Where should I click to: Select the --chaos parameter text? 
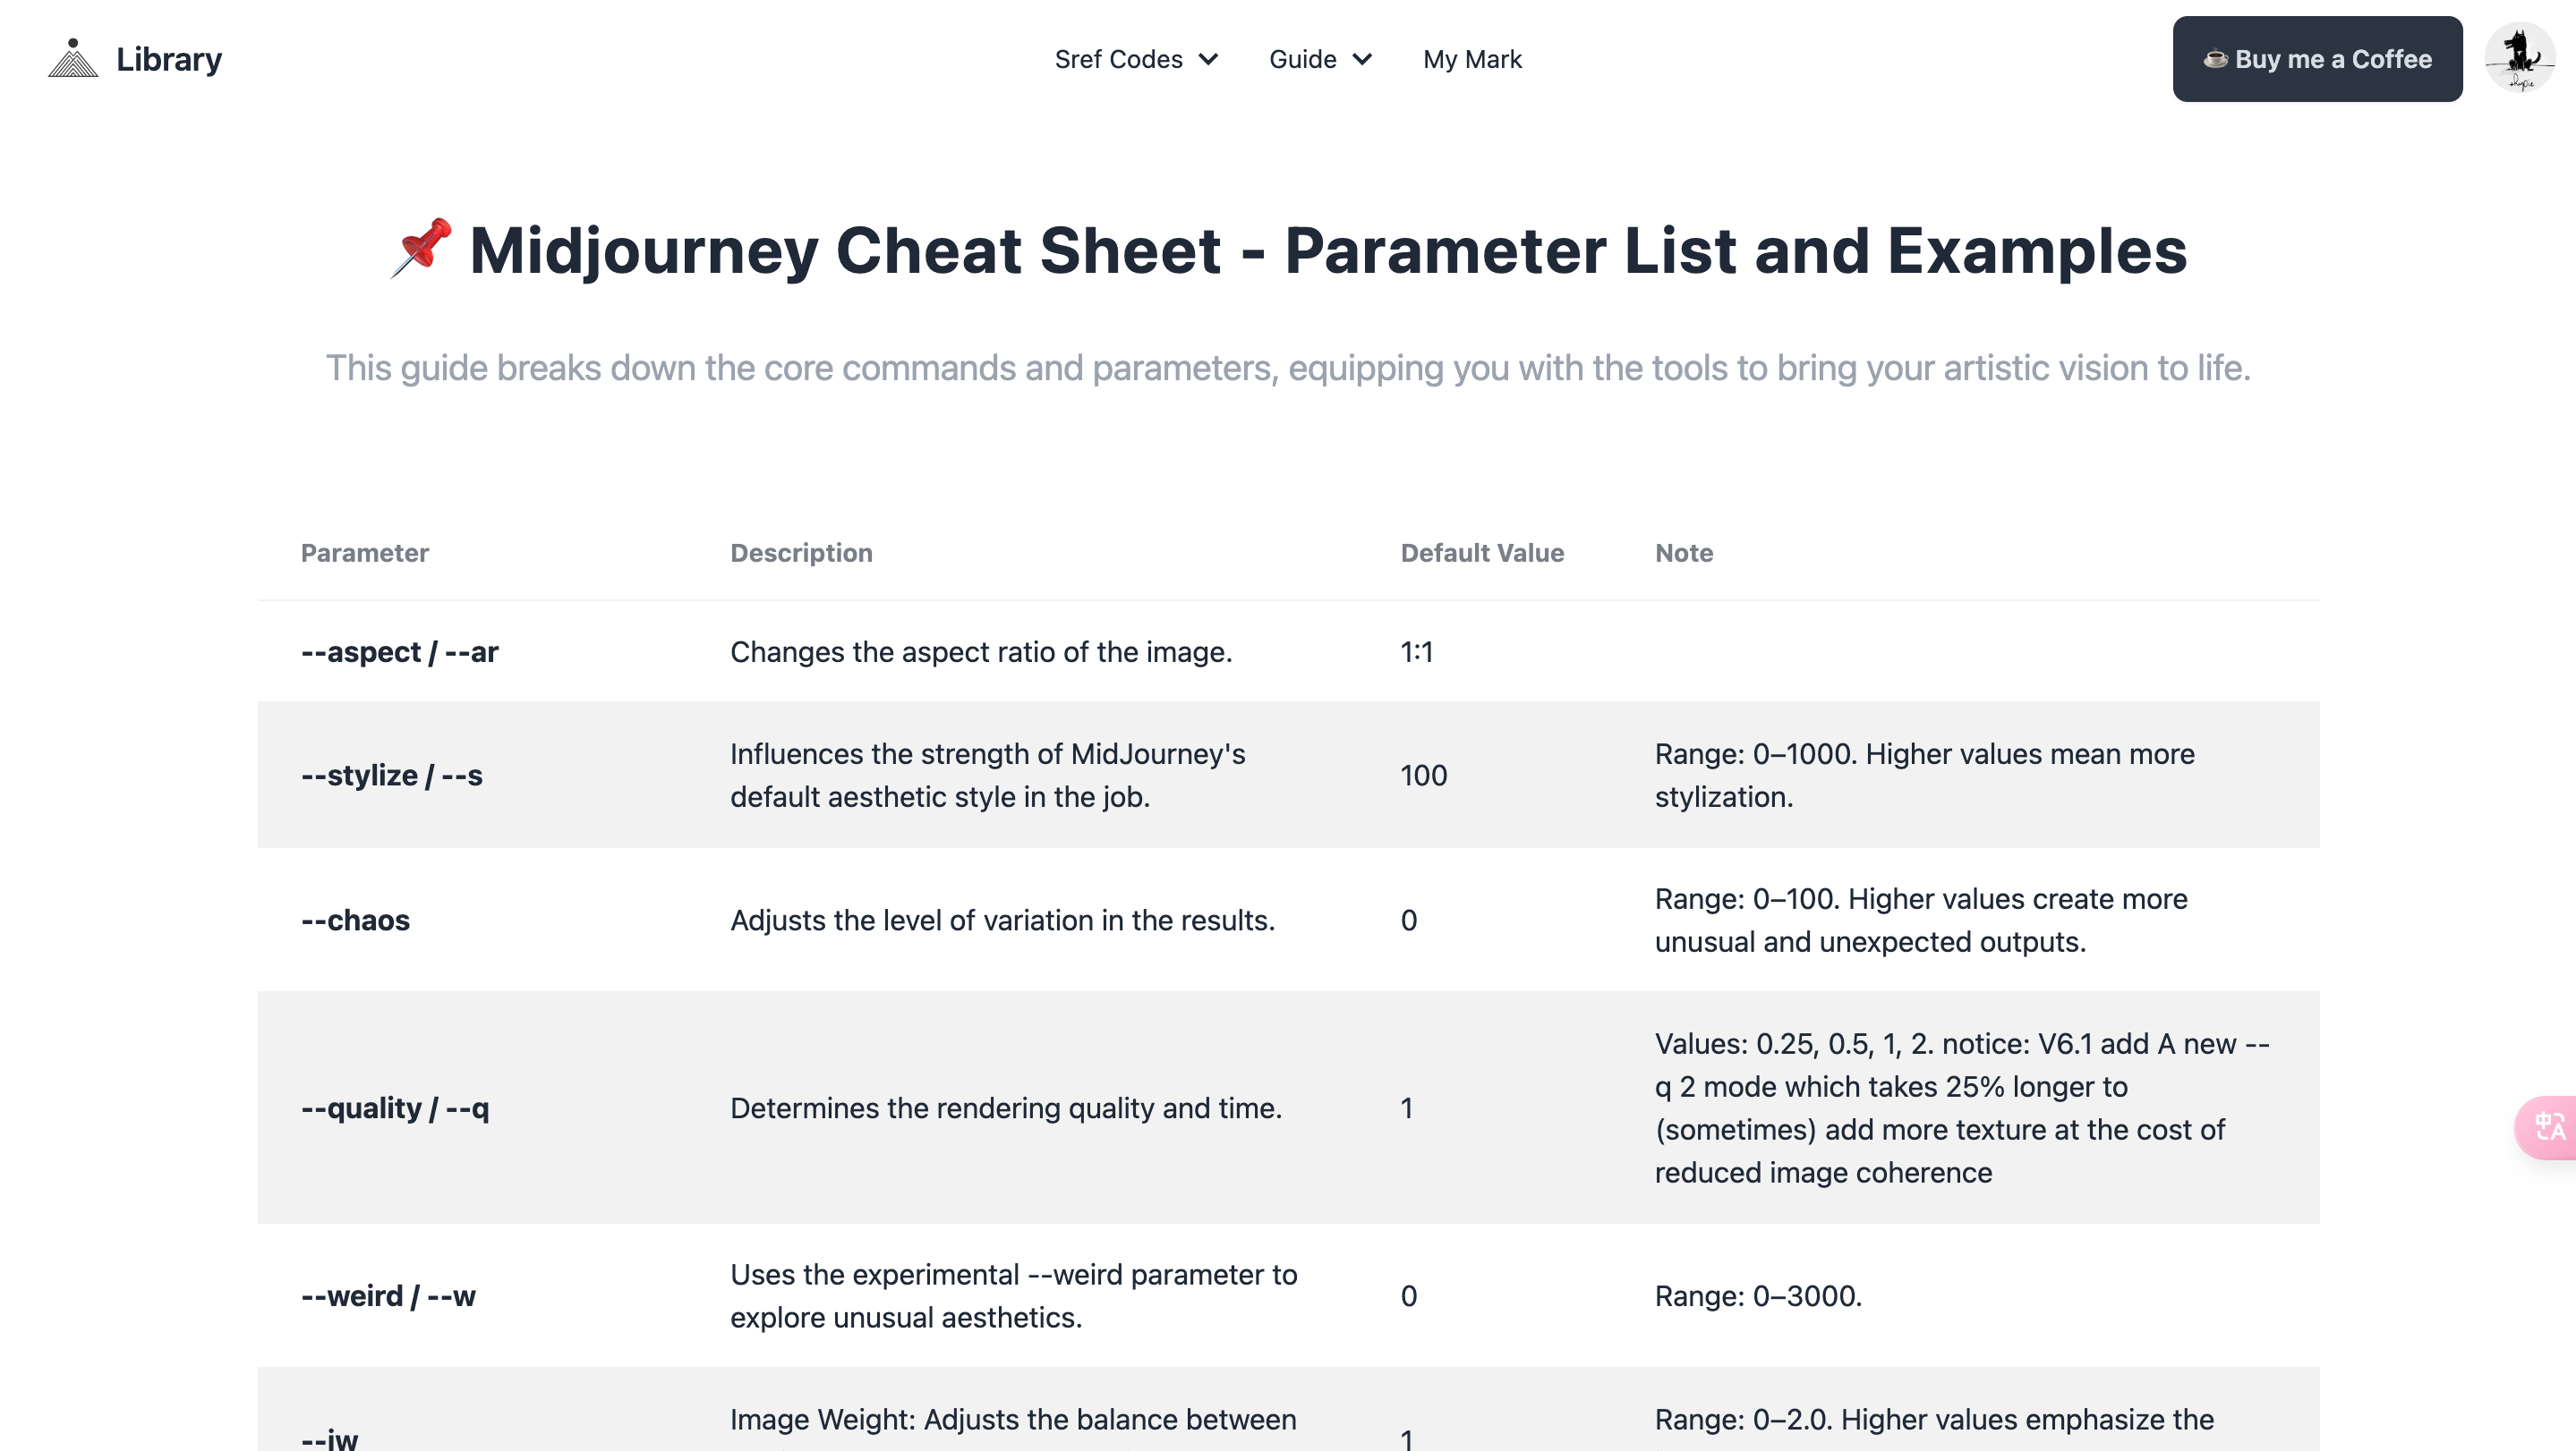pos(355,921)
